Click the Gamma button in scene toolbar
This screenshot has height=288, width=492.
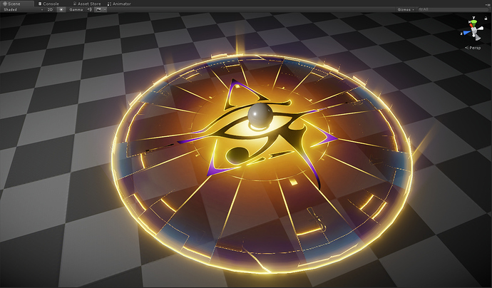[x=76, y=10]
